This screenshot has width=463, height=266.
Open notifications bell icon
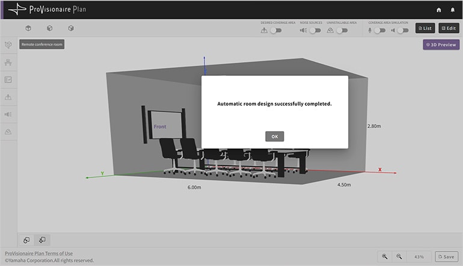tap(453, 10)
